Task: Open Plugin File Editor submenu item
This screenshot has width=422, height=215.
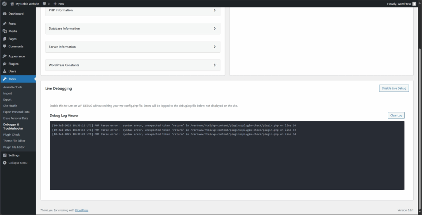Action: 14,147
